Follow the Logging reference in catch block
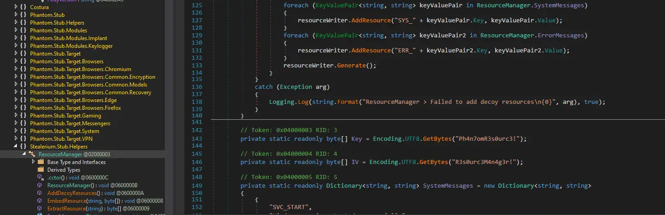Viewport: 665px width, 215px height. point(281,102)
